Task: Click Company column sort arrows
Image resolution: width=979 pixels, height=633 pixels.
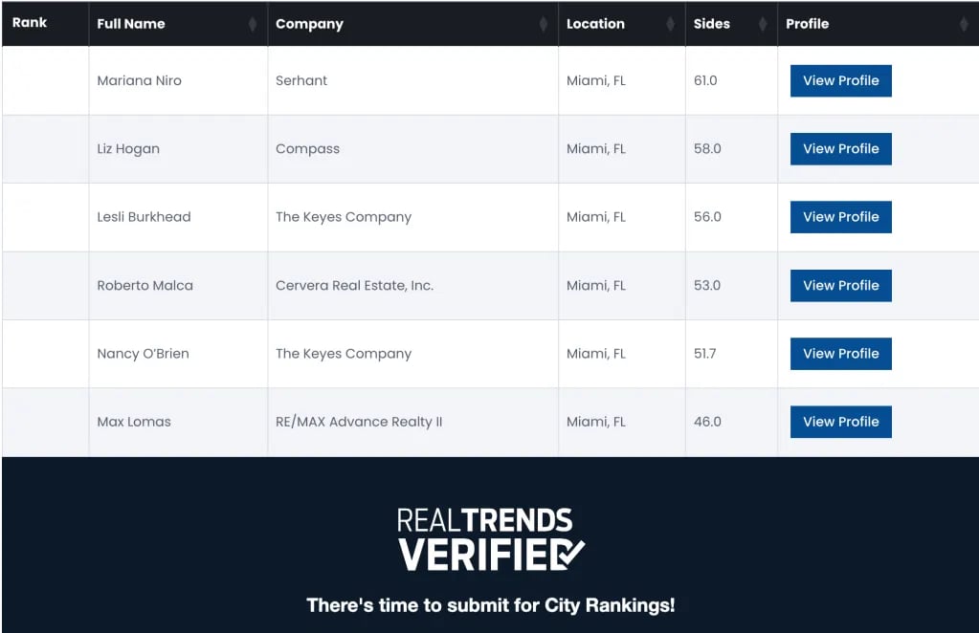Action: coord(544,24)
